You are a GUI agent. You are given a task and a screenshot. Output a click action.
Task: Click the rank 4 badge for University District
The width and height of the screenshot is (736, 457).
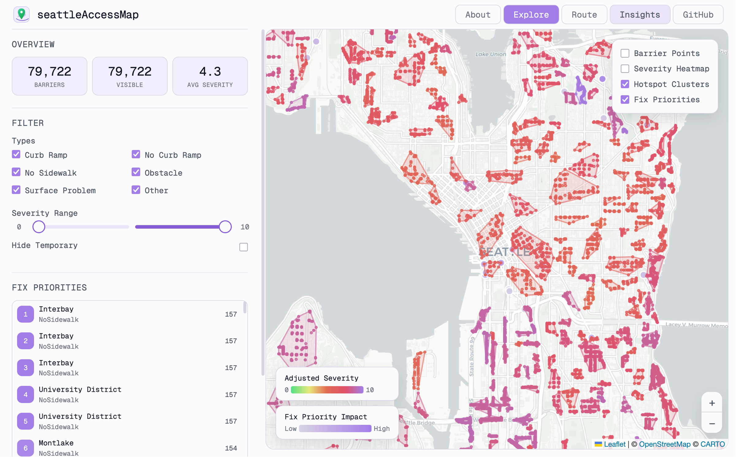tap(25, 394)
